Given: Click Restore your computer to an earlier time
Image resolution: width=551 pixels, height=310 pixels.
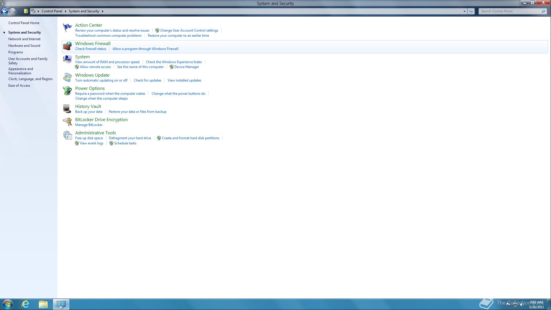Looking at the screenshot, I should click(x=178, y=36).
